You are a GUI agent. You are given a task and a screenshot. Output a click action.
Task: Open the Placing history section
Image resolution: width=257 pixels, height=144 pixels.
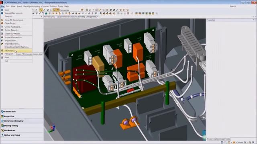coord(22,126)
